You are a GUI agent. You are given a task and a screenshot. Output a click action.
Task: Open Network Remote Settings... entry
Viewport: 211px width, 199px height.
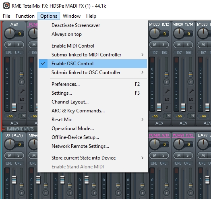click(93, 146)
